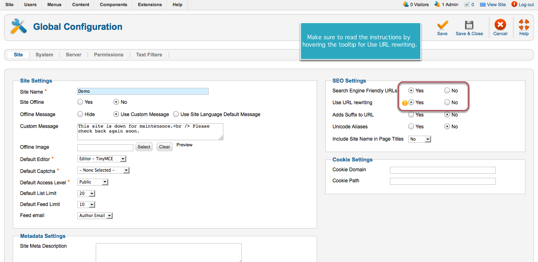The image size is (538, 262).
Task: Set Adds Suffix to URL to No
Action: click(x=447, y=114)
